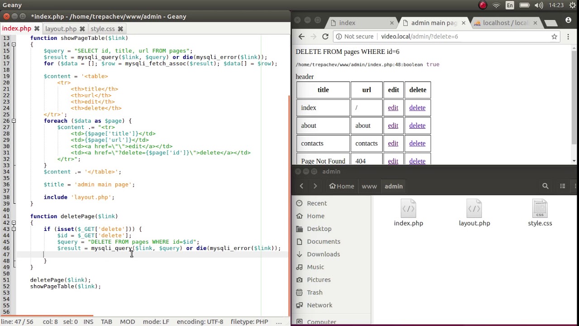Open the sound volume indicator
Image resolution: width=579 pixels, height=326 pixels.
tap(538, 5)
